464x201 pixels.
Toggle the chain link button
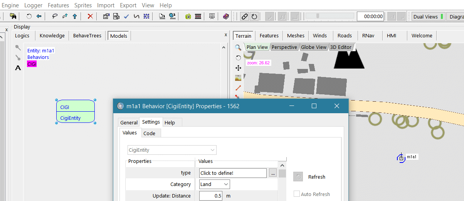(244, 16)
